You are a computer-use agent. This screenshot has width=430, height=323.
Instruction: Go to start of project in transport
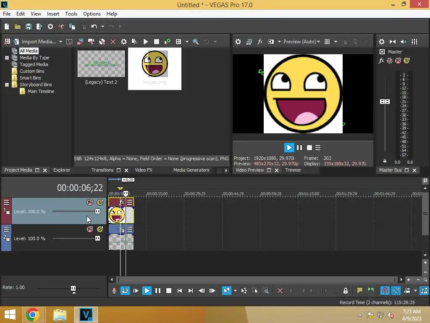point(180,291)
